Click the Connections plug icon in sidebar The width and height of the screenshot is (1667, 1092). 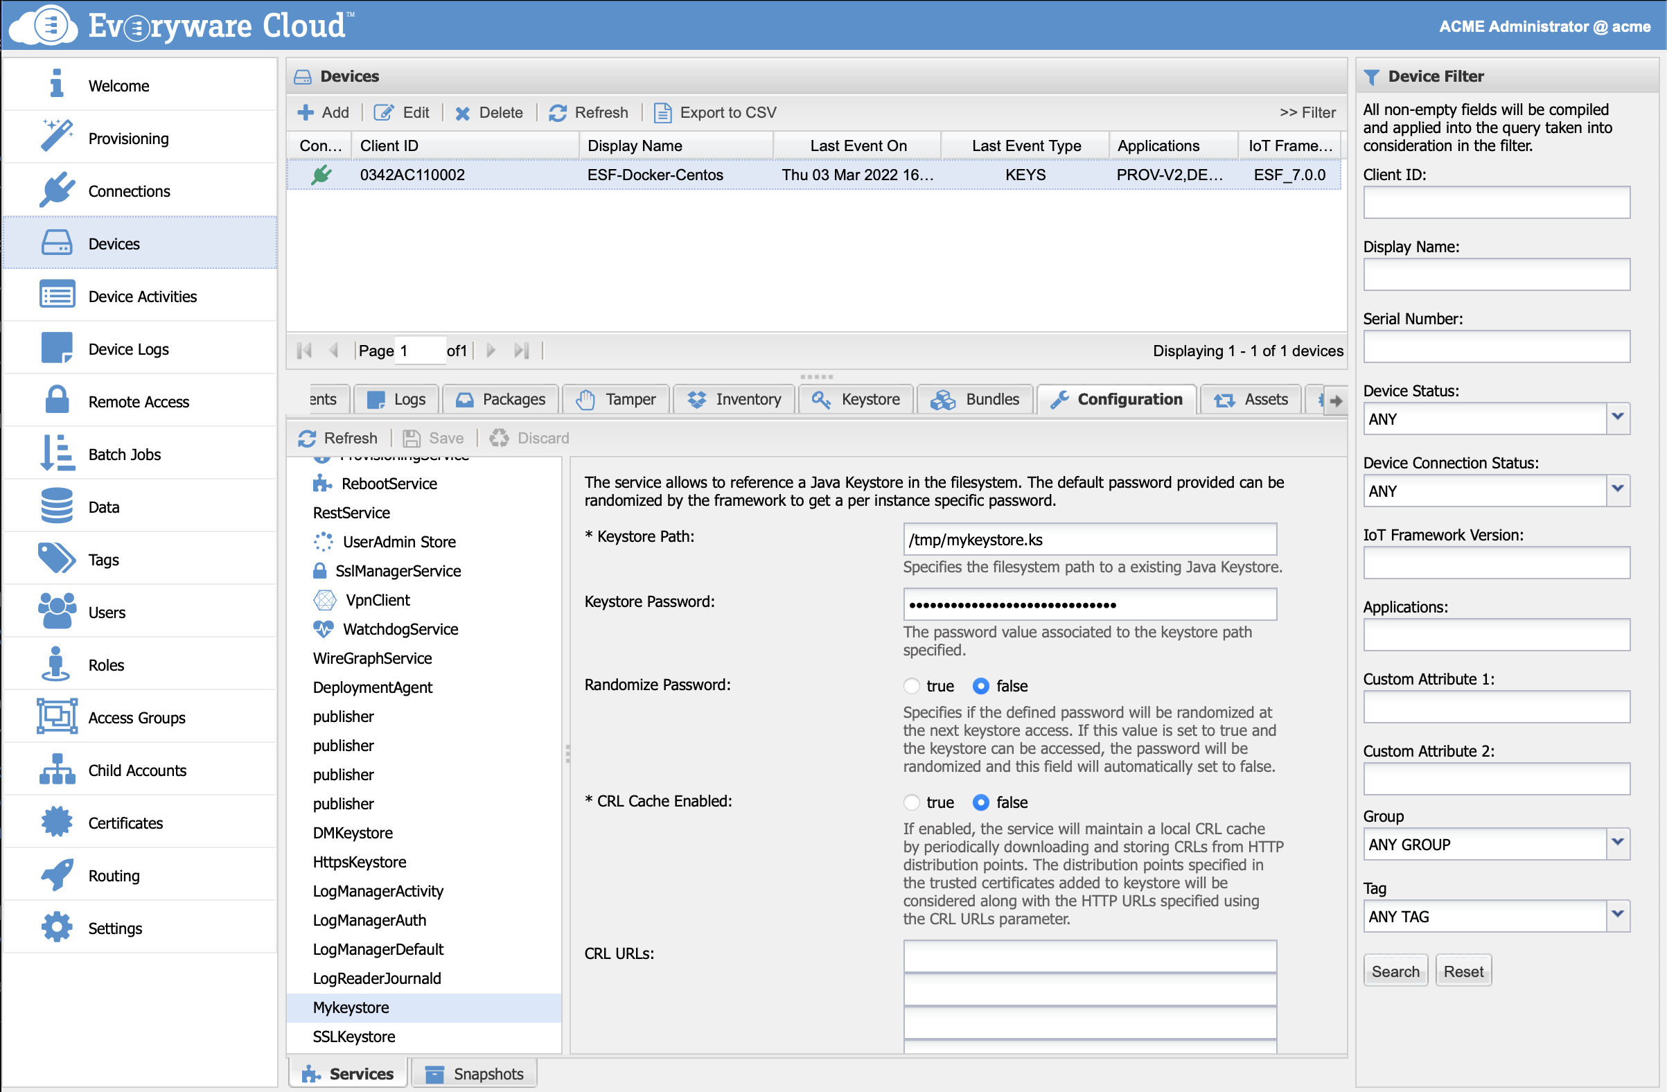(57, 190)
